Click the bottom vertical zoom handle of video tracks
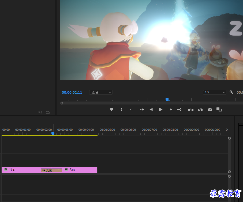The height and width of the screenshot is (202, 243). pos(229,172)
